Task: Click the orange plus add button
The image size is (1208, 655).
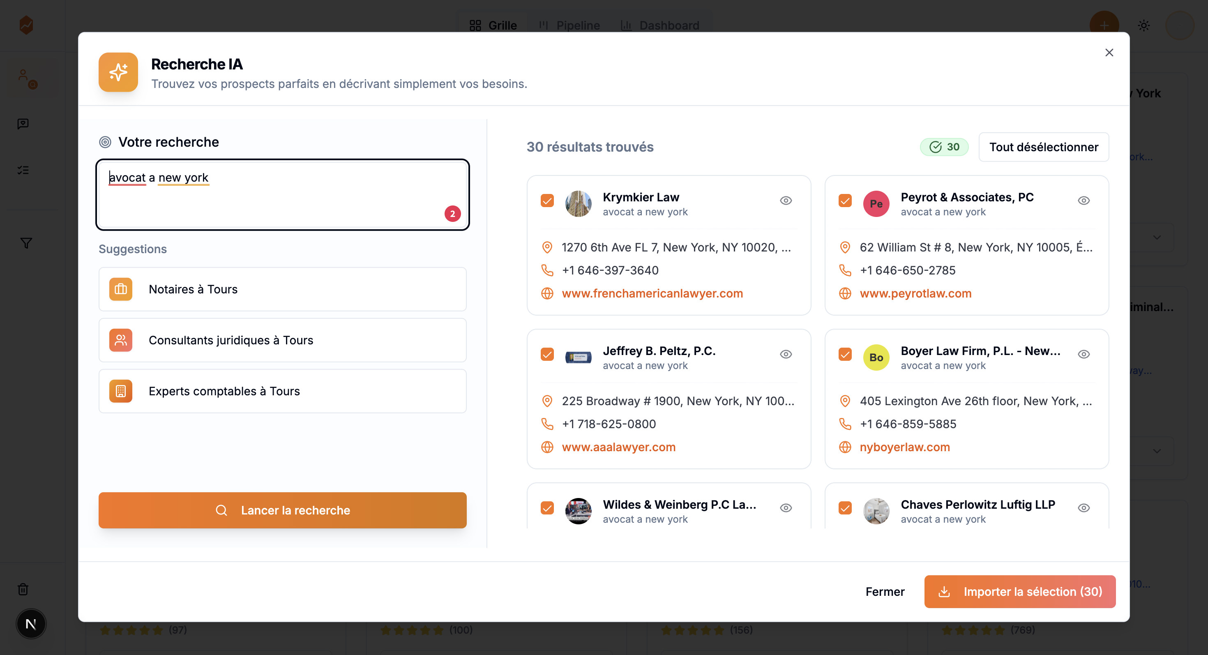Action: click(x=1104, y=25)
